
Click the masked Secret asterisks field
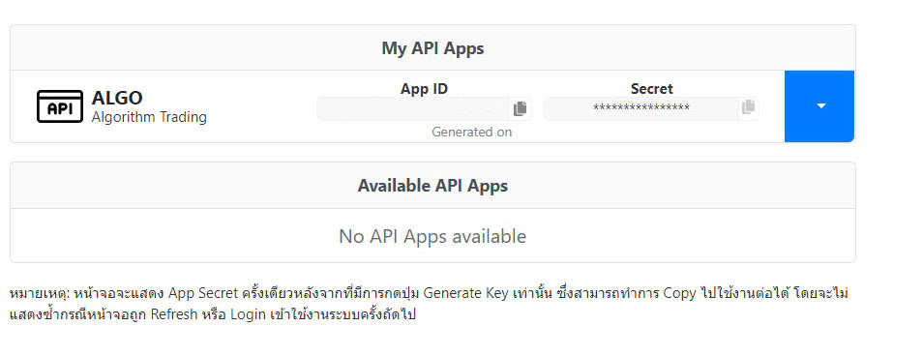pyautogui.click(x=641, y=109)
